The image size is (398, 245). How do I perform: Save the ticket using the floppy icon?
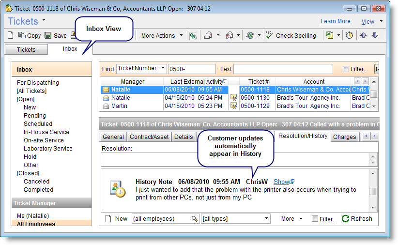[x=48, y=35]
